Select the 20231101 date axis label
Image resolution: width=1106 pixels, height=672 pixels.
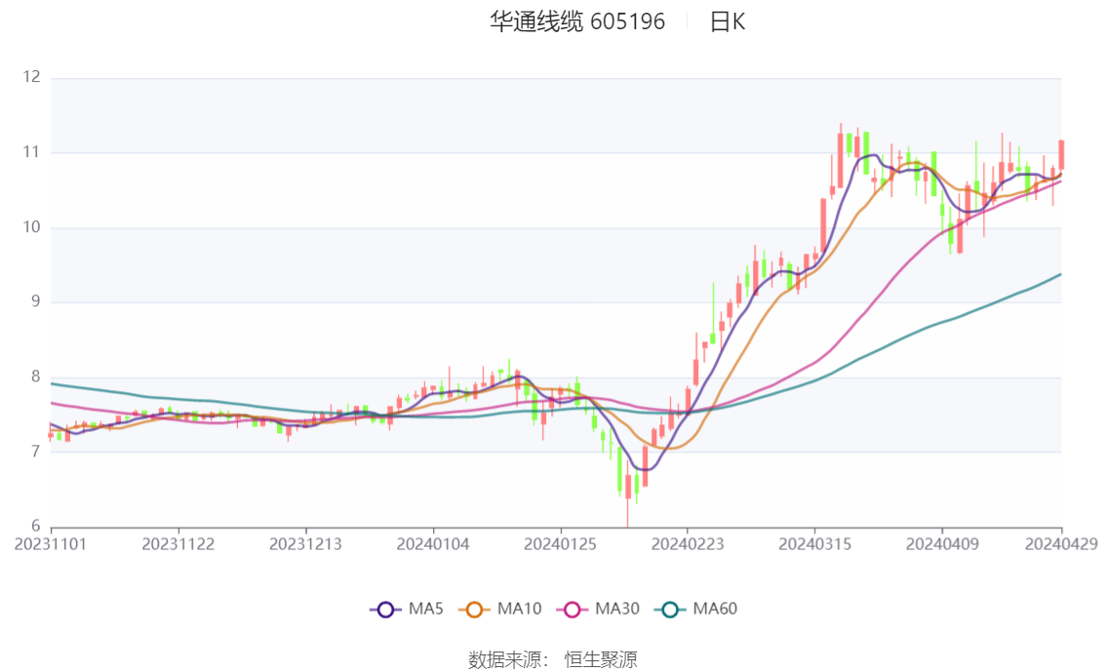pos(51,544)
